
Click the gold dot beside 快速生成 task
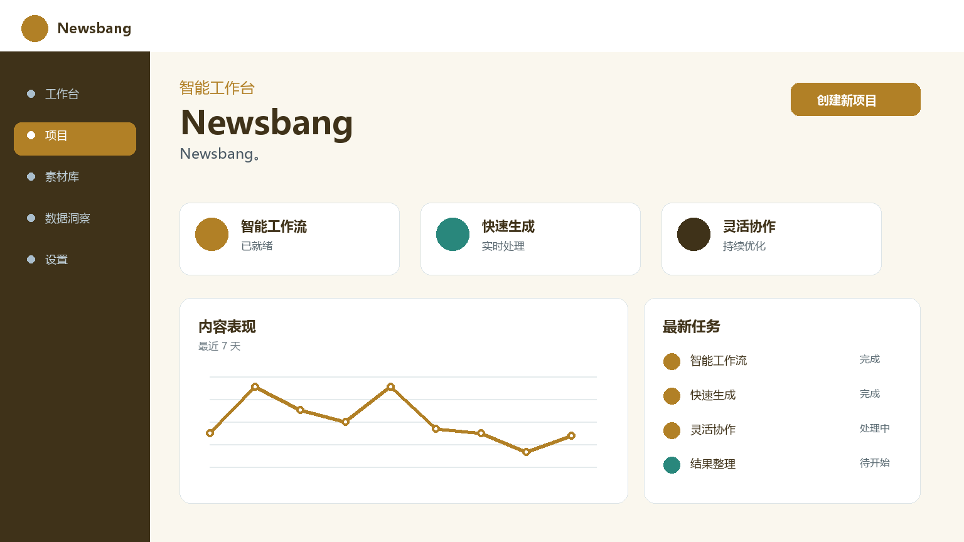click(x=672, y=396)
